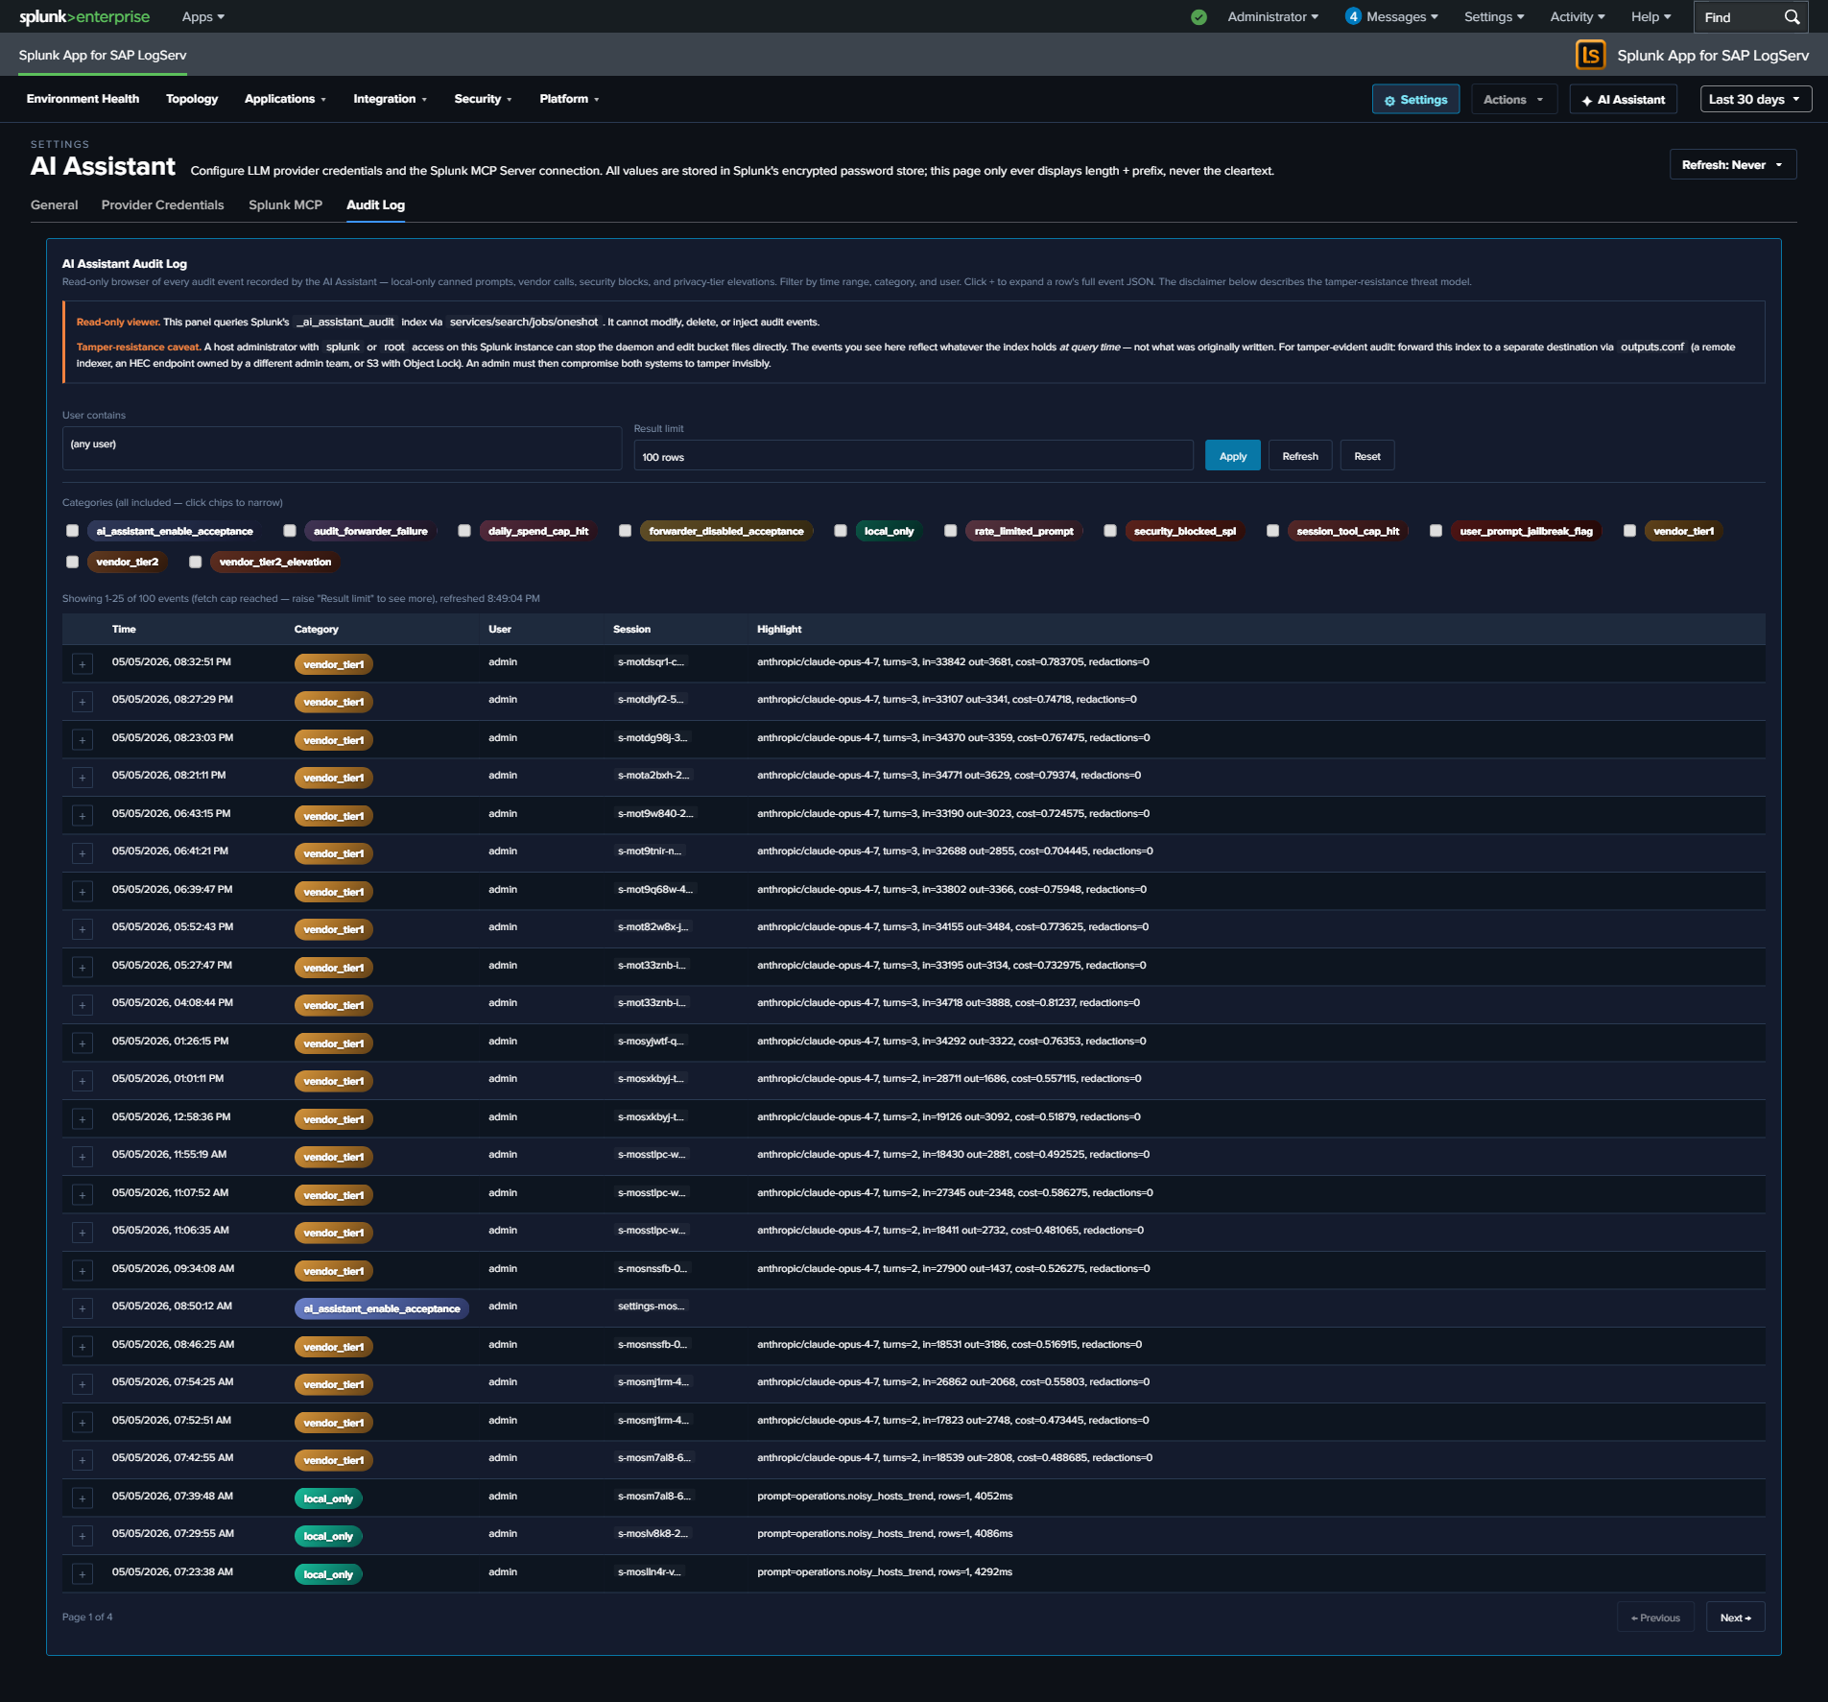This screenshot has width=1828, height=1702.
Task: Open the Last 30 days time picker
Action: pyautogui.click(x=1755, y=99)
